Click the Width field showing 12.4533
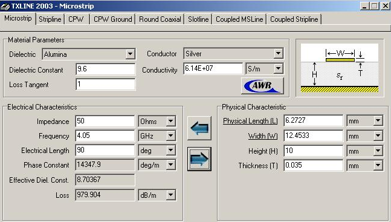Screen dimensions: 391x222 pyautogui.click(x=314, y=135)
